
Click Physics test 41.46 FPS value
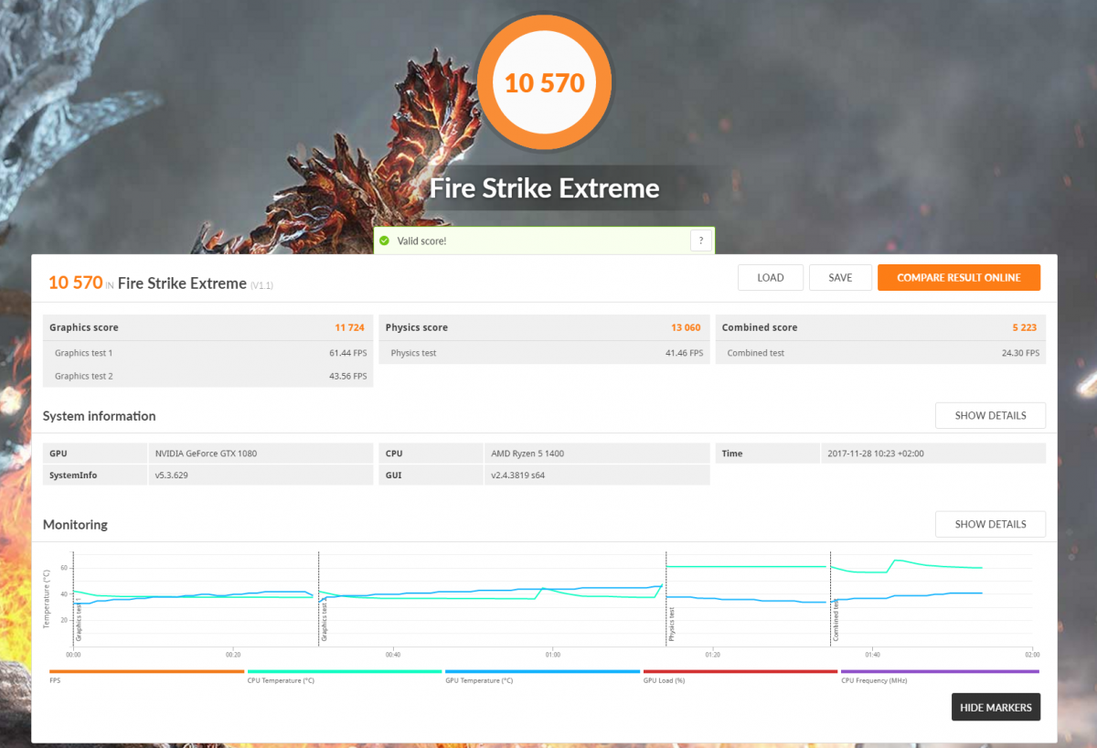[x=683, y=353]
